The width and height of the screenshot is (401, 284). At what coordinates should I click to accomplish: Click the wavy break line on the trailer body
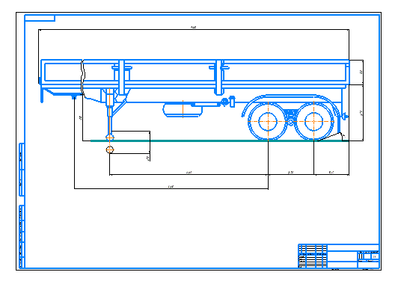(82, 78)
